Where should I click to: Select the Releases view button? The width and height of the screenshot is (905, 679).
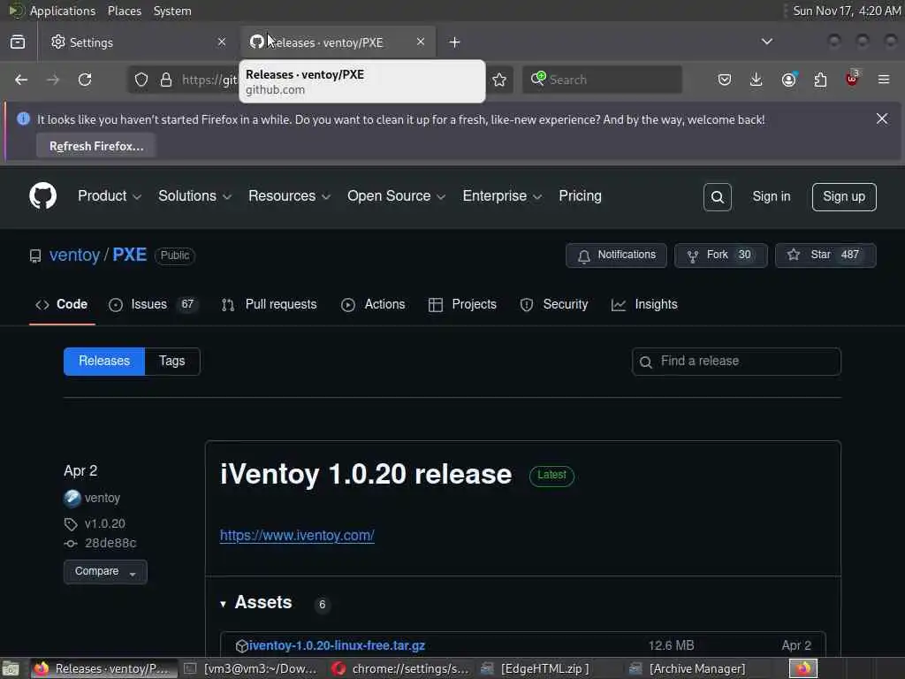104,362
